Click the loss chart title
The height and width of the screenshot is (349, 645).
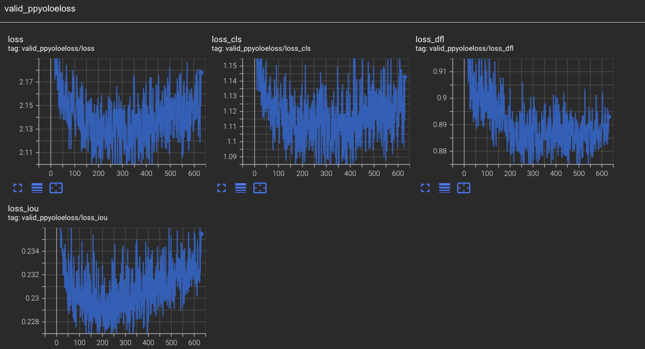(15, 39)
